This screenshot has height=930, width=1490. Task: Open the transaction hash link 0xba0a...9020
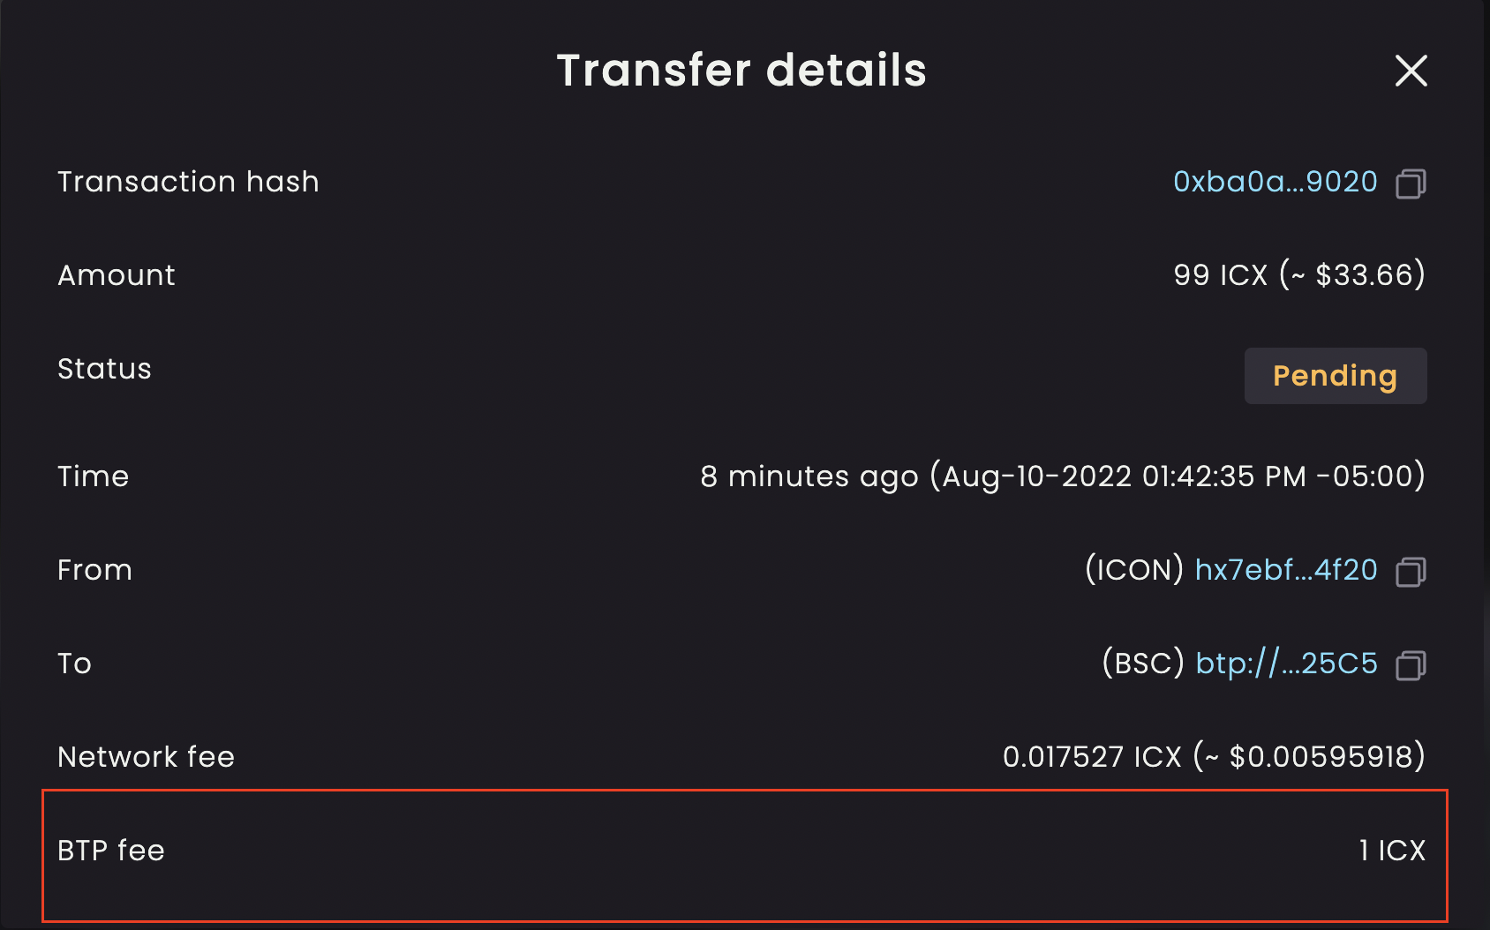1274,182
